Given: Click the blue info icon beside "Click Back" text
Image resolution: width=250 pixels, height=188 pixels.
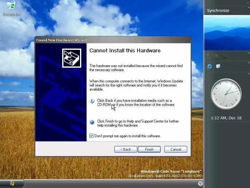Looking at the screenshot, I should point(92,101).
